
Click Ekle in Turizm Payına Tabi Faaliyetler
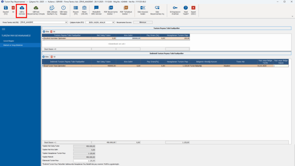[x=46, y=32]
